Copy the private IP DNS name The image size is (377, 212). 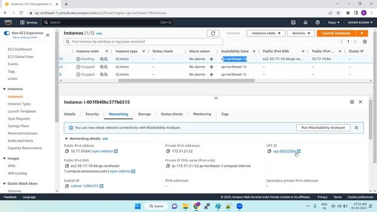coord(168,166)
